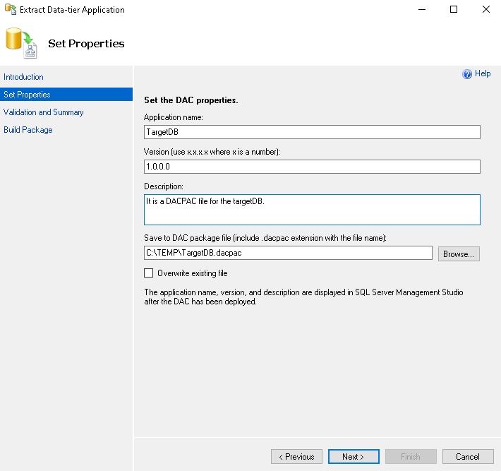
Task: Go back with Previous button
Action: pyautogui.click(x=296, y=457)
